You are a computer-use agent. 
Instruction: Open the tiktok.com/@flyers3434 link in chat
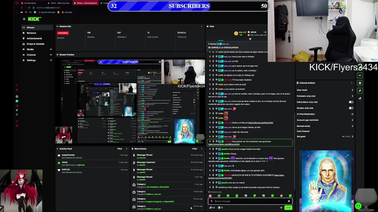(224, 144)
